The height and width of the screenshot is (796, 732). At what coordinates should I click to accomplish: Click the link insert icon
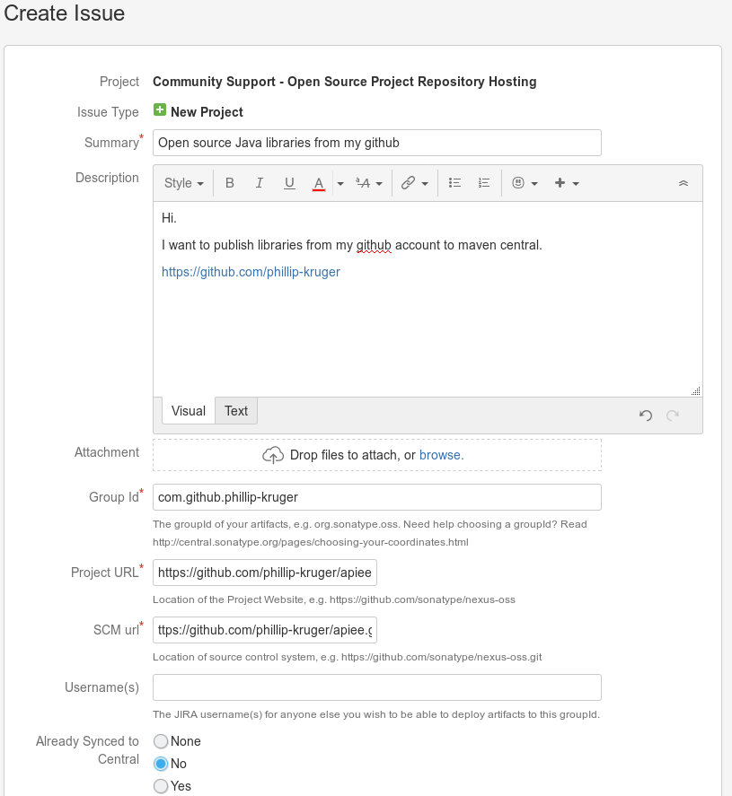tap(409, 183)
